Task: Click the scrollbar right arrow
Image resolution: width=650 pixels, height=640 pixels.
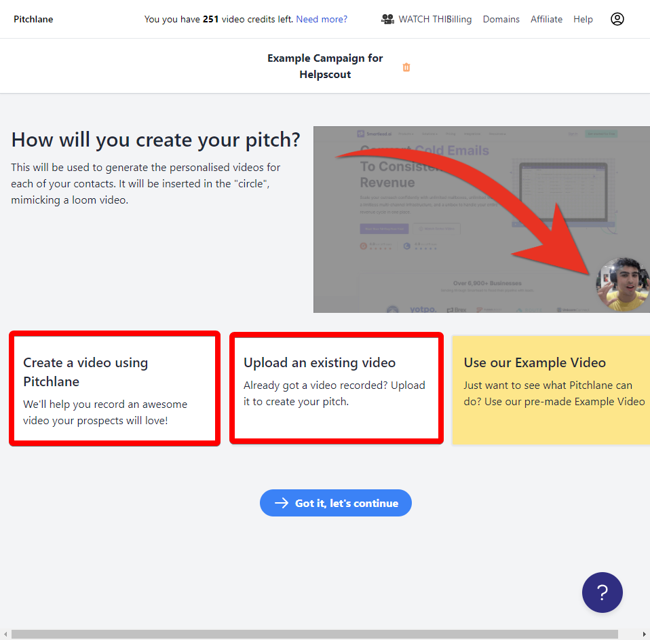Action: pyautogui.click(x=644, y=634)
